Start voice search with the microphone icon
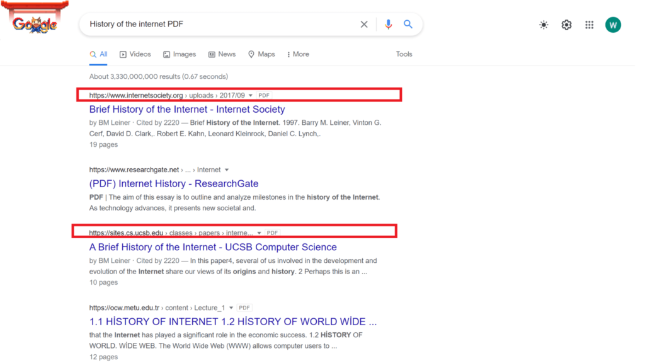The width and height of the screenshot is (645, 363). coord(388,25)
